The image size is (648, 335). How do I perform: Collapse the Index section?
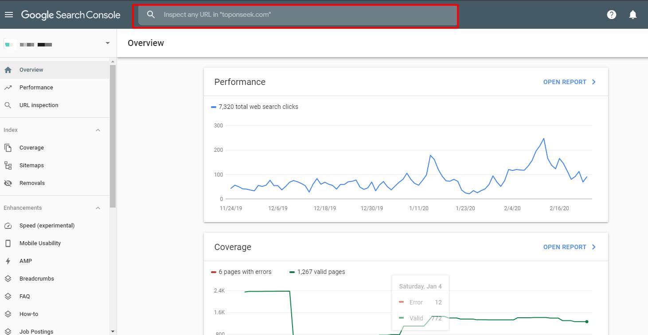98,130
